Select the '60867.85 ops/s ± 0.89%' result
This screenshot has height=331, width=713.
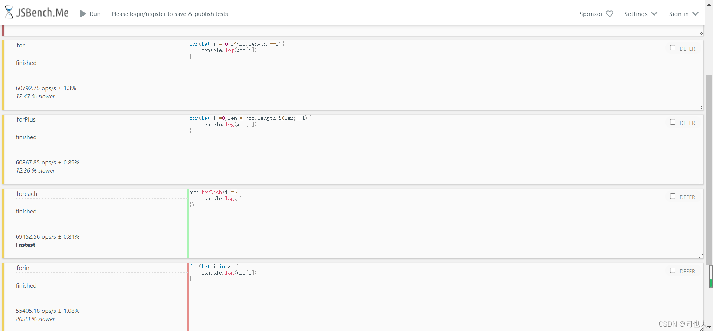coord(48,163)
